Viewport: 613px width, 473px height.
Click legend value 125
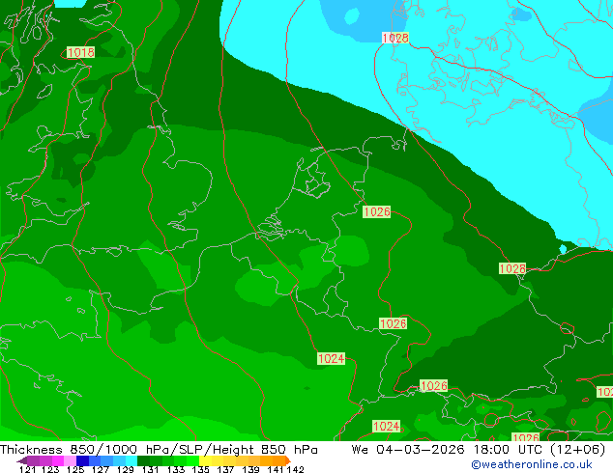point(75,469)
